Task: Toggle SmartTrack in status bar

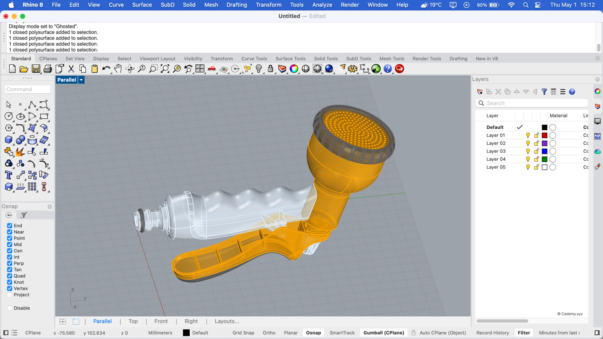Action: pyautogui.click(x=342, y=333)
